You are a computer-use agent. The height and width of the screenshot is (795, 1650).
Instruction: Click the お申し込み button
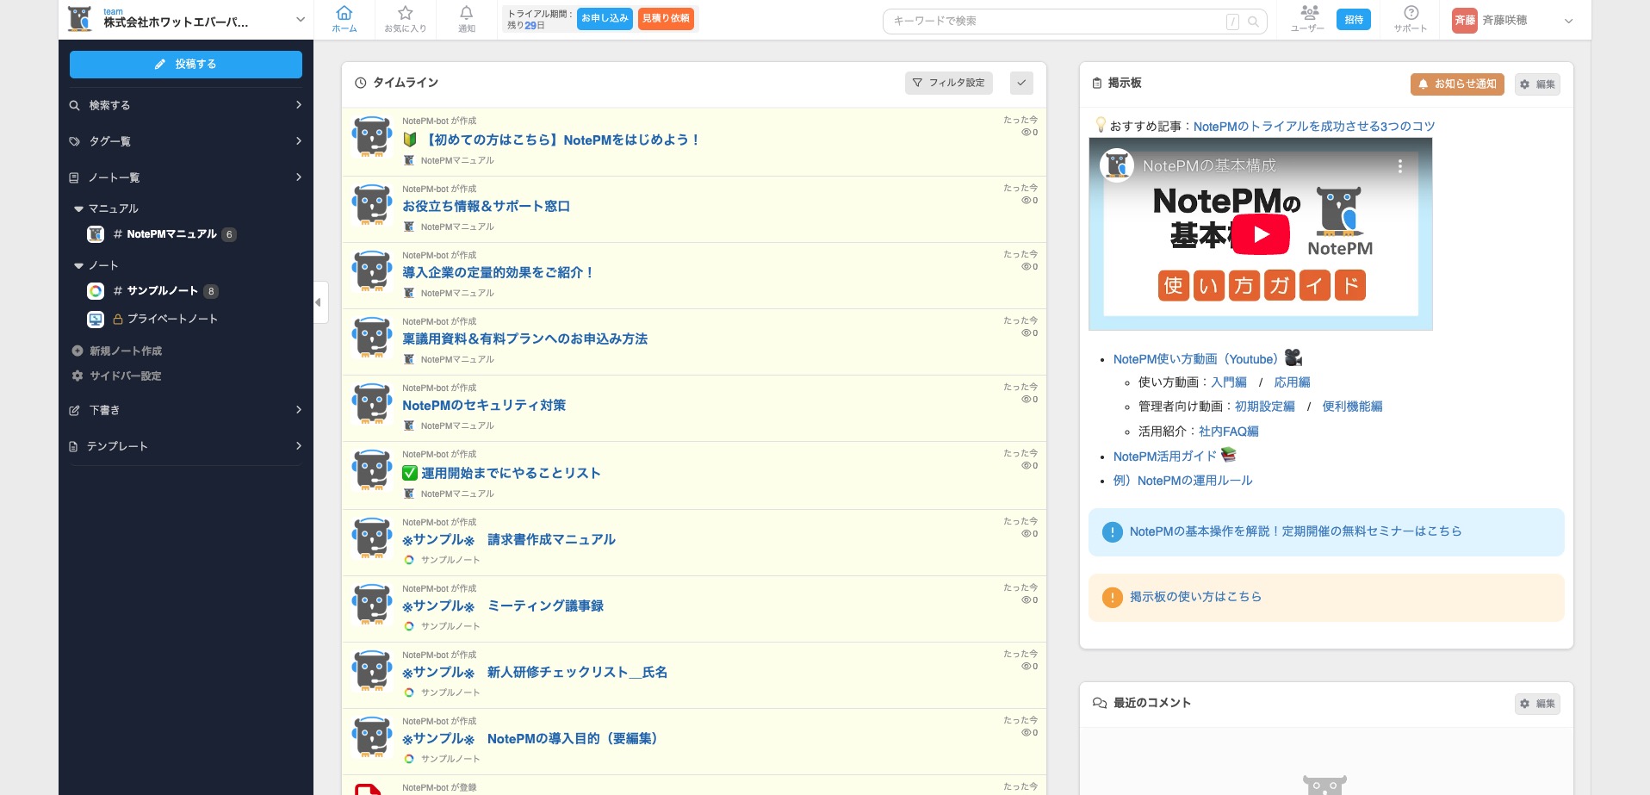pyautogui.click(x=605, y=19)
